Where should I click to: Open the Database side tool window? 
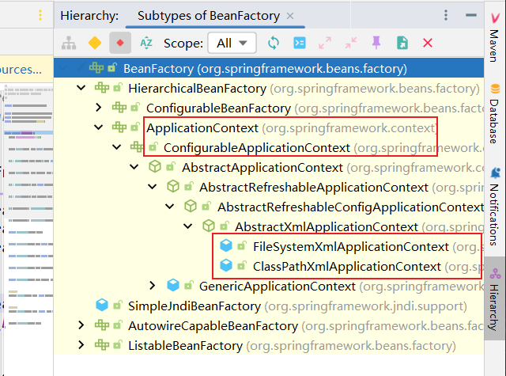(x=495, y=114)
